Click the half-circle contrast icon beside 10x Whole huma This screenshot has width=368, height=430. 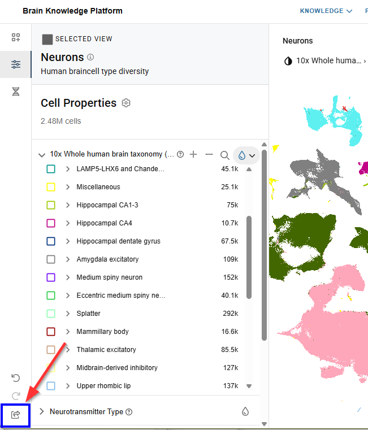click(288, 61)
